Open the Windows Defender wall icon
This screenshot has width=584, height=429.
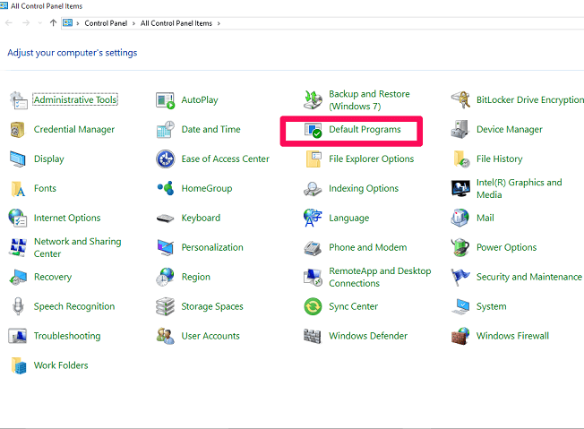point(312,336)
